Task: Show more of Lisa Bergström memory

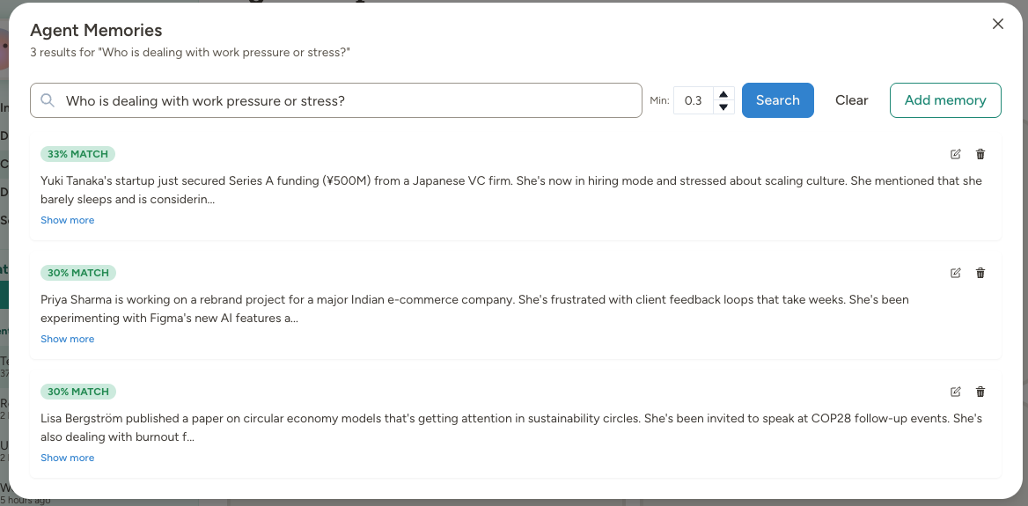Action: [68, 458]
